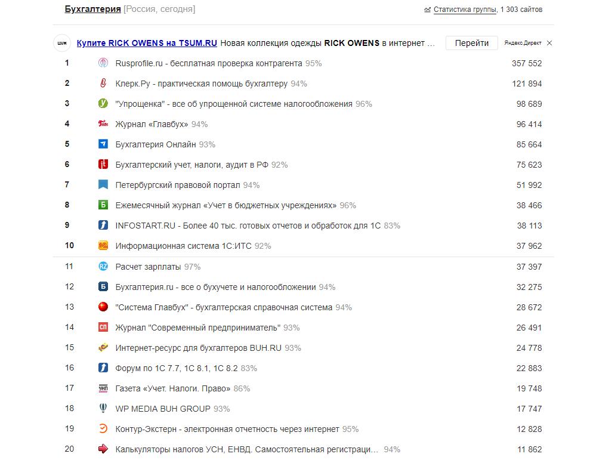Click the red arrow Калькуляторы налогов icon
Image resolution: width=590 pixels, height=463 pixels.
[x=103, y=449]
